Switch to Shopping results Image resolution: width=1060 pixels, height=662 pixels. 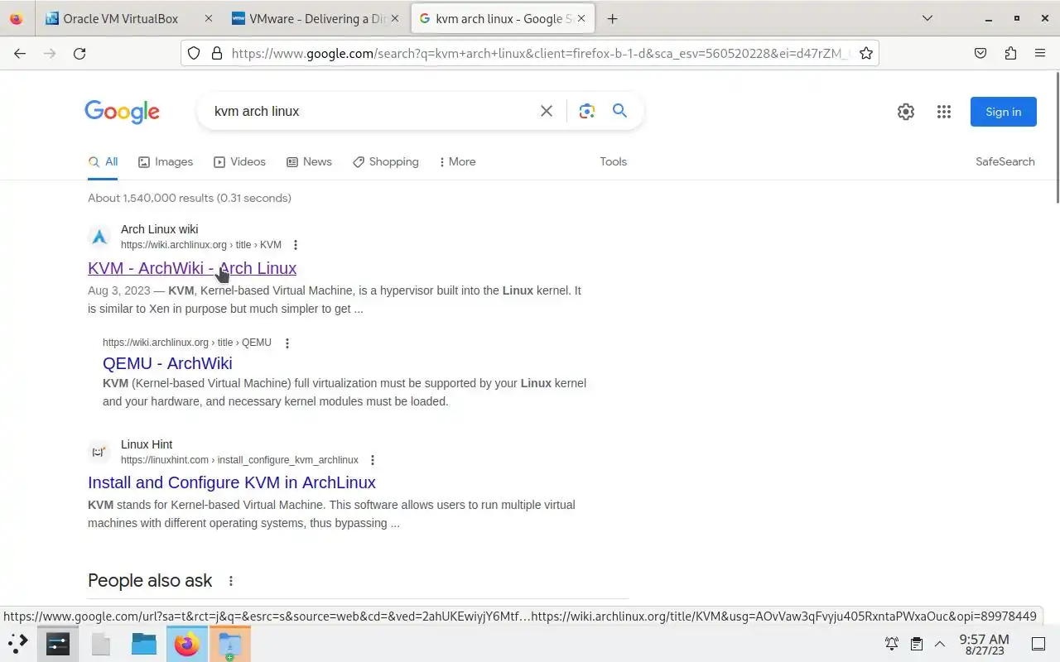[386, 161]
